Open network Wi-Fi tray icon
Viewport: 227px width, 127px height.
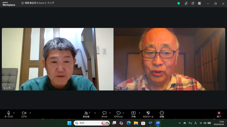201,123
